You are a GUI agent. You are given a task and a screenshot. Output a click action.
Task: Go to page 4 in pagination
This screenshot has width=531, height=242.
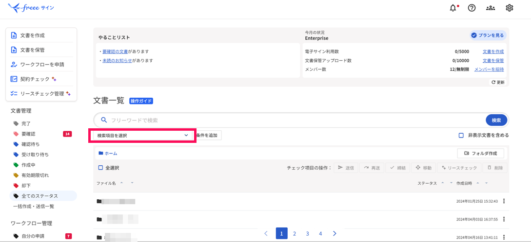pos(320,233)
